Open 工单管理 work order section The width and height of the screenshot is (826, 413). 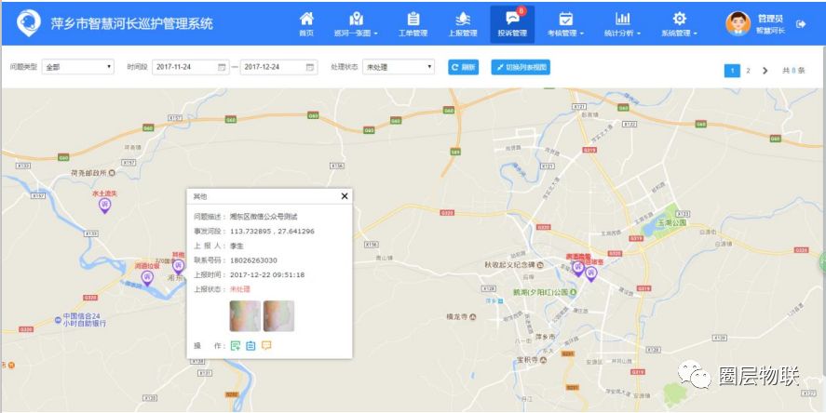click(x=413, y=24)
